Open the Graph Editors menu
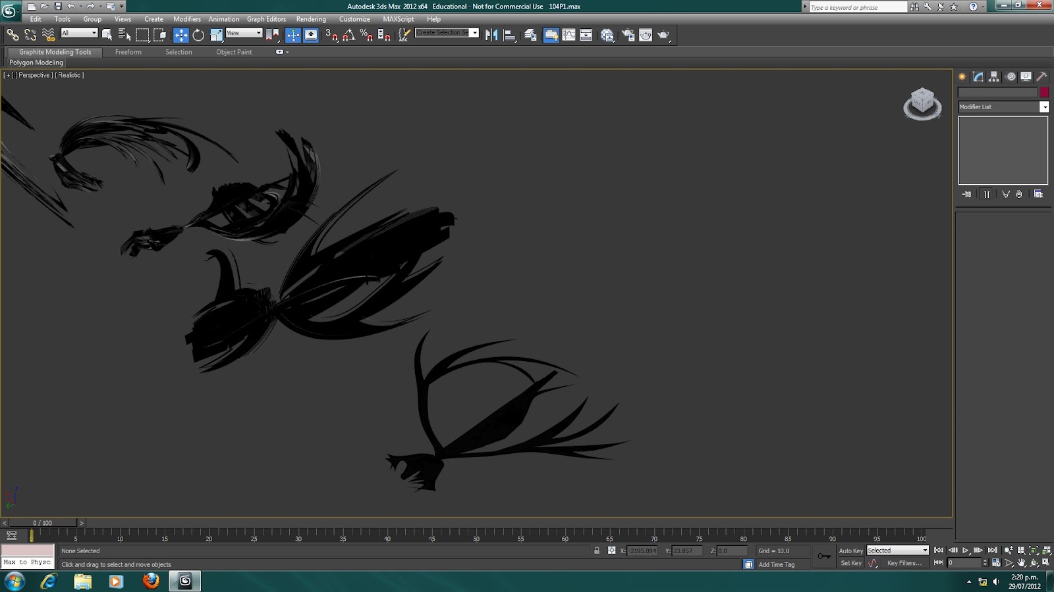Image resolution: width=1054 pixels, height=592 pixels. click(266, 19)
